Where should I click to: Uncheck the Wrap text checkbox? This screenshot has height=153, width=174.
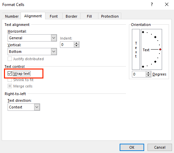(10, 74)
